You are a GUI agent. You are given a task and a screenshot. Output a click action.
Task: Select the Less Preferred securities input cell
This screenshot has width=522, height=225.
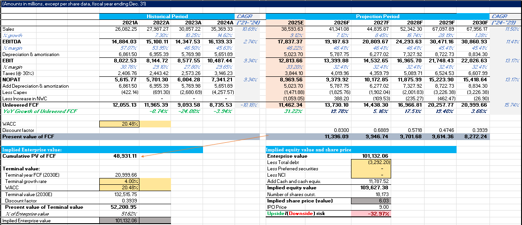tap(368, 169)
